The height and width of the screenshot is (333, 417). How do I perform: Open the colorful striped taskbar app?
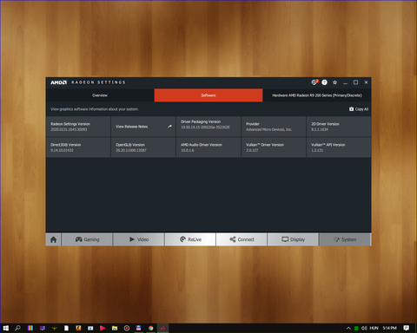point(30,328)
